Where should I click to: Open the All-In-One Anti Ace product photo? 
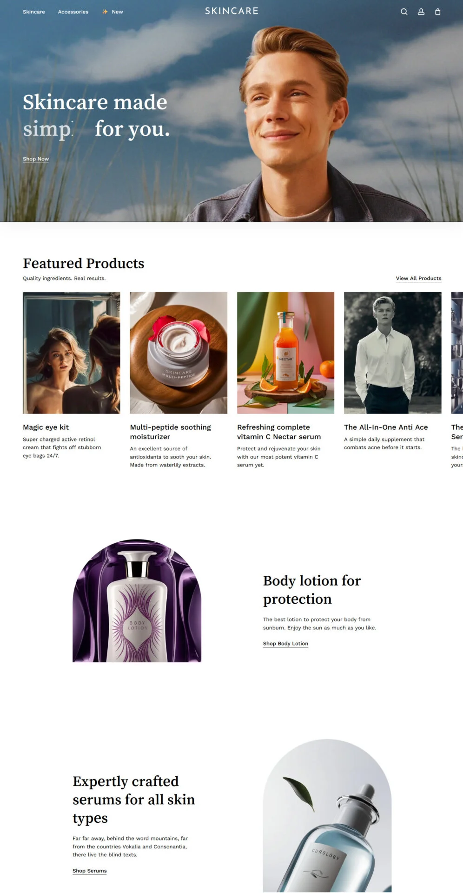pos(392,353)
